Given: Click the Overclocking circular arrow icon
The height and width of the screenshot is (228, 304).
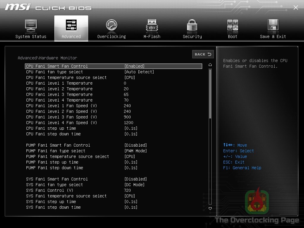Looking at the screenshot, I should tap(111, 25).
